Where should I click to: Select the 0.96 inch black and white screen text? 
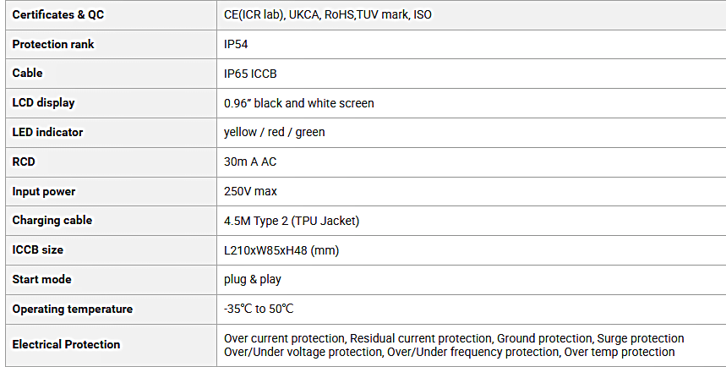click(x=299, y=103)
